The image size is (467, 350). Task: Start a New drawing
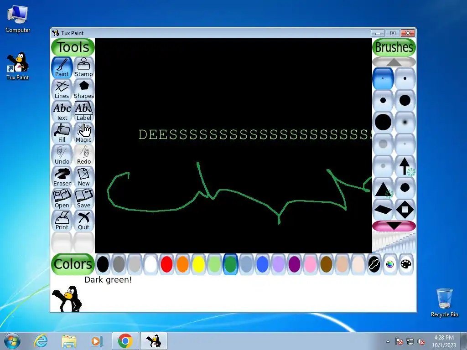pyautogui.click(x=84, y=176)
